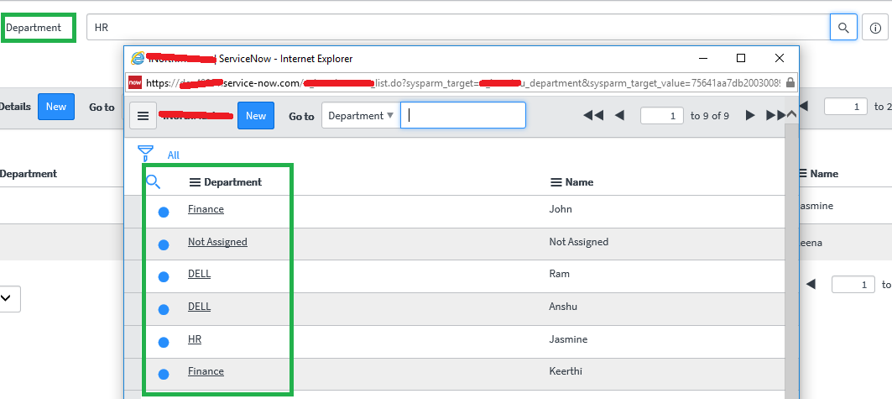Expand the chevron dropdown in background window
Viewport: 892px width, 399px height.
pyautogui.click(x=6, y=298)
